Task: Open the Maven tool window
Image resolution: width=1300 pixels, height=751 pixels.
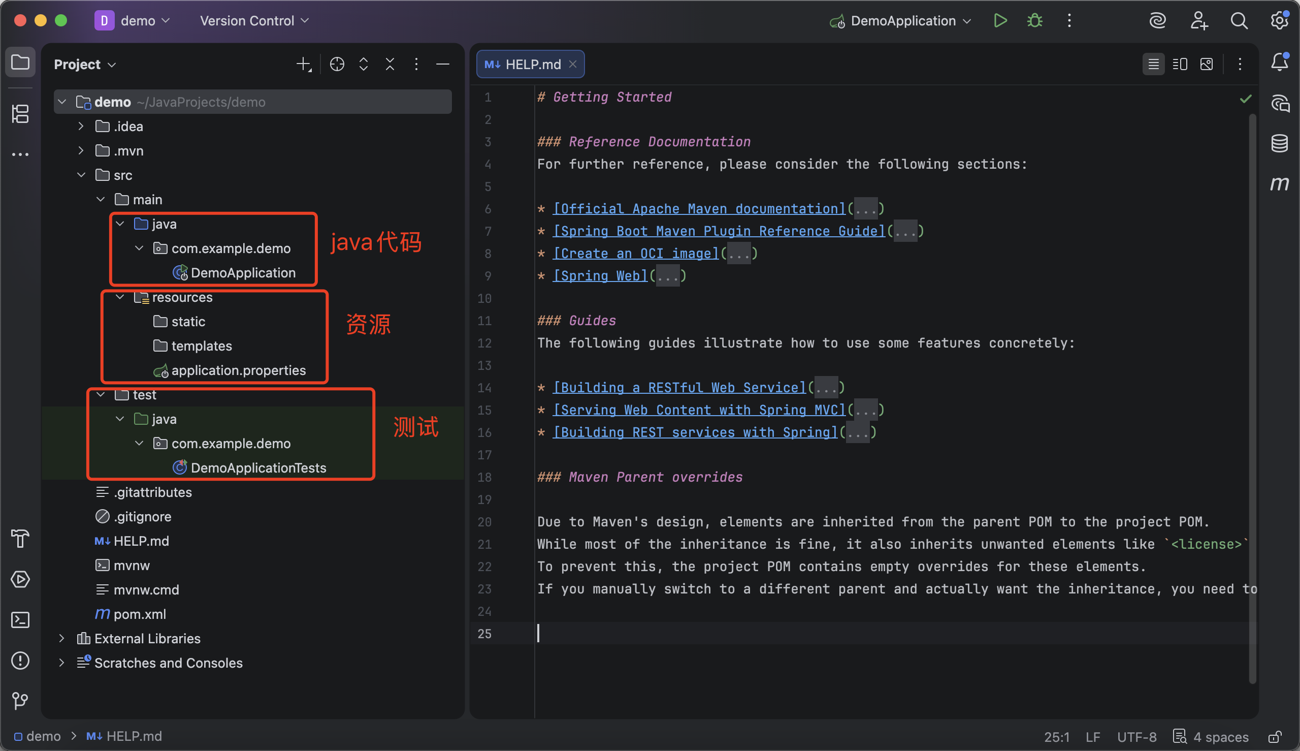Action: point(1279,183)
